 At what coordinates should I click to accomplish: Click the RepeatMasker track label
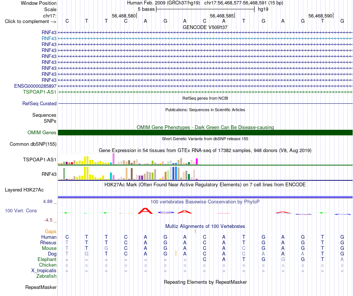[41, 287]
